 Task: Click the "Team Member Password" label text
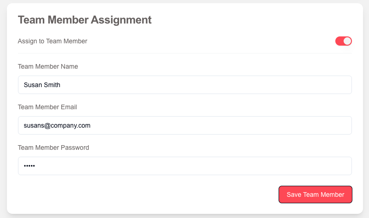[x=53, y=147]
